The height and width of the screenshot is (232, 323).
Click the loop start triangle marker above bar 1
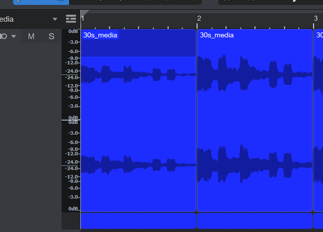85,12
